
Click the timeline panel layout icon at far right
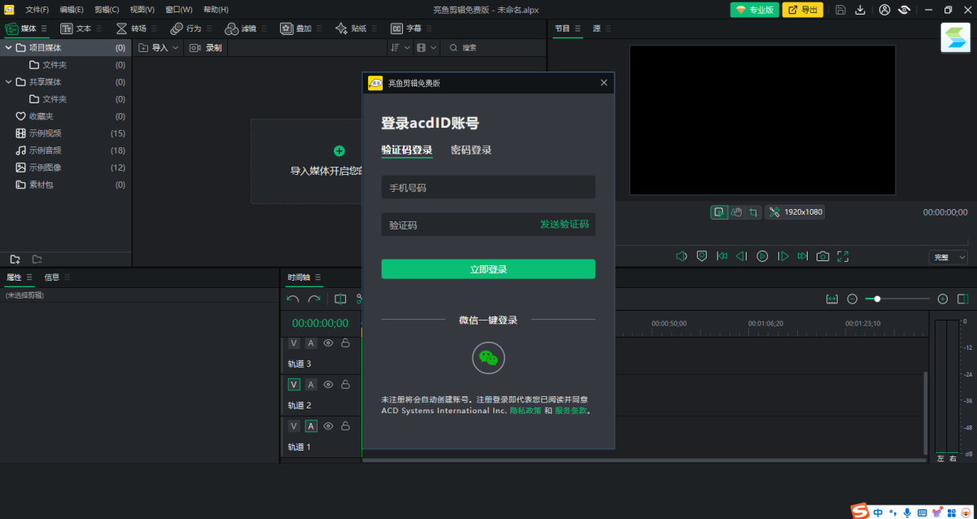(963, 299)
